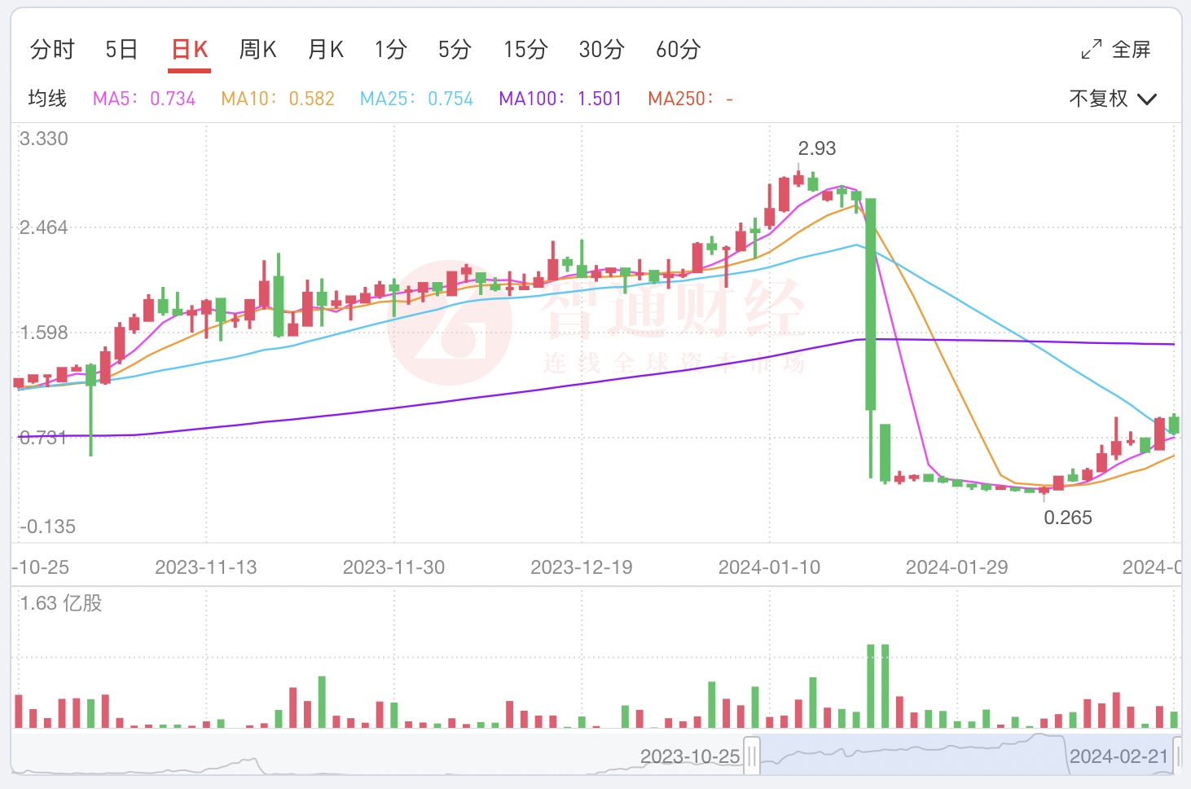
Task: Click the left range slider handle
Action: 752,756
